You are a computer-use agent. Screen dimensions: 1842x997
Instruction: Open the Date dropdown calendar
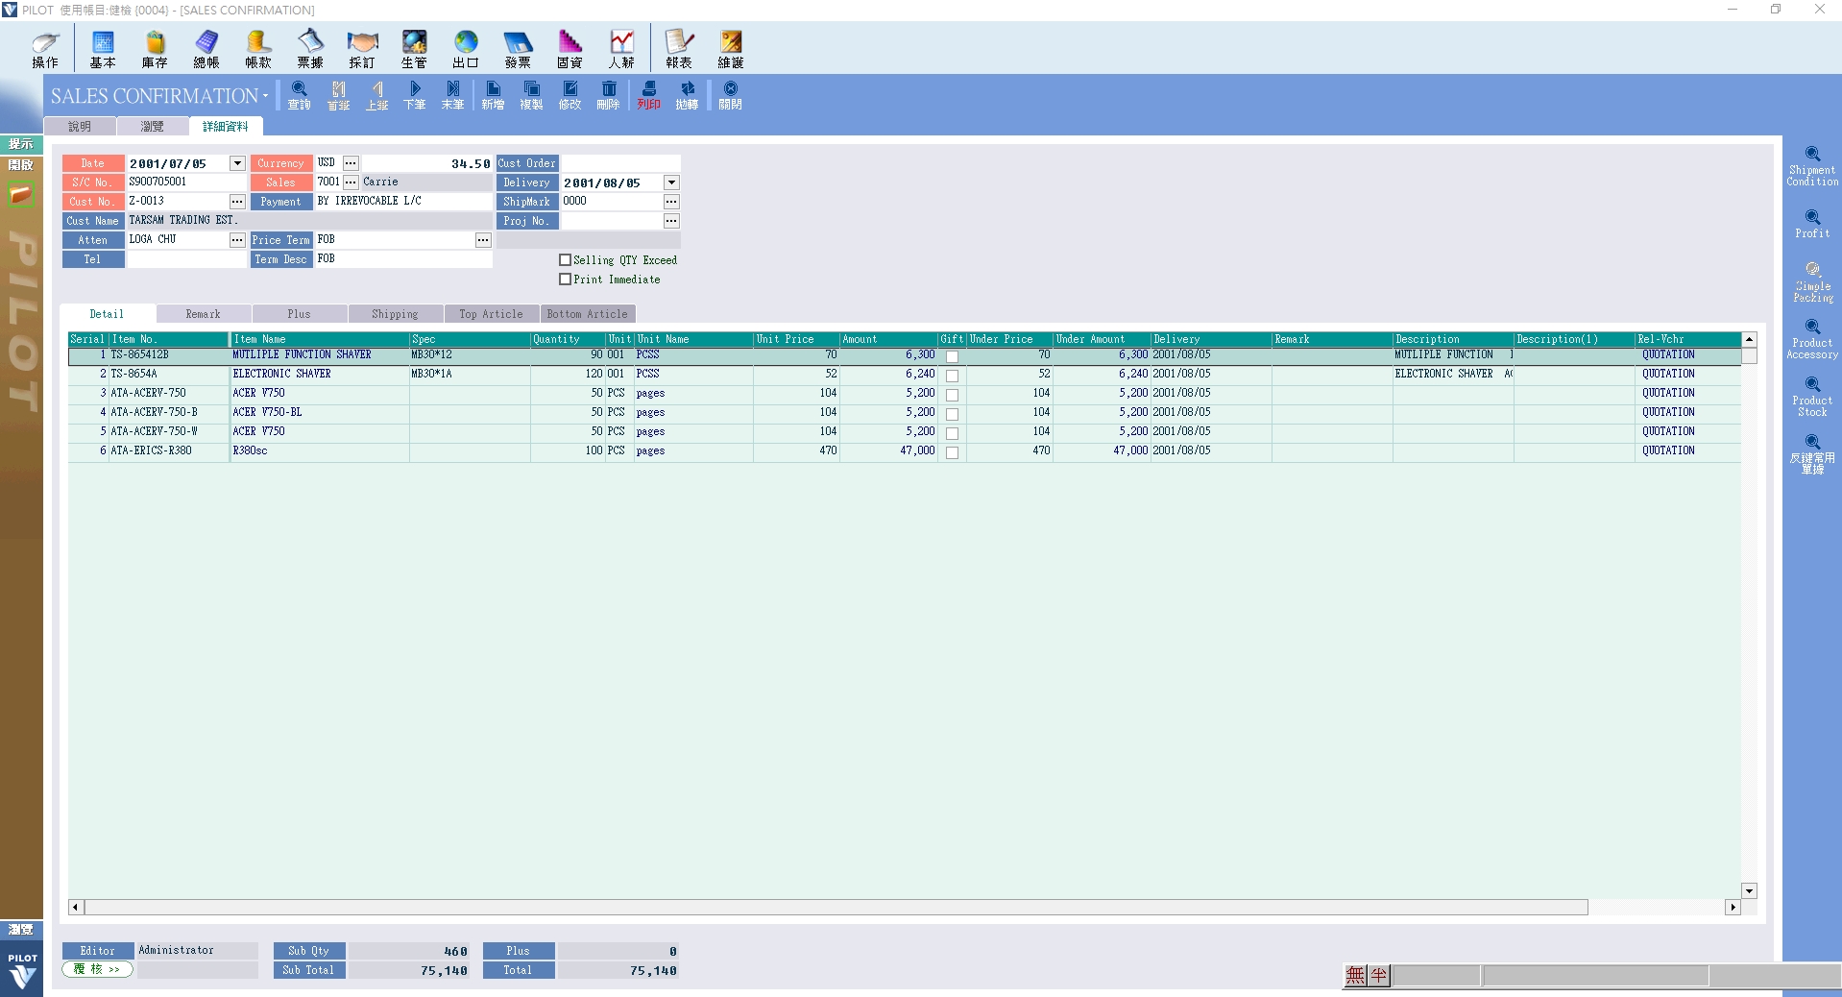pos(237,163)
